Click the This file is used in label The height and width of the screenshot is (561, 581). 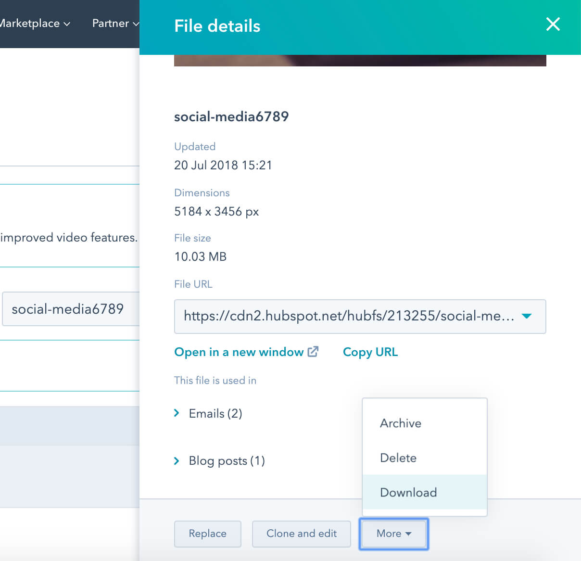pyautogui.click(x=215, y=381)
